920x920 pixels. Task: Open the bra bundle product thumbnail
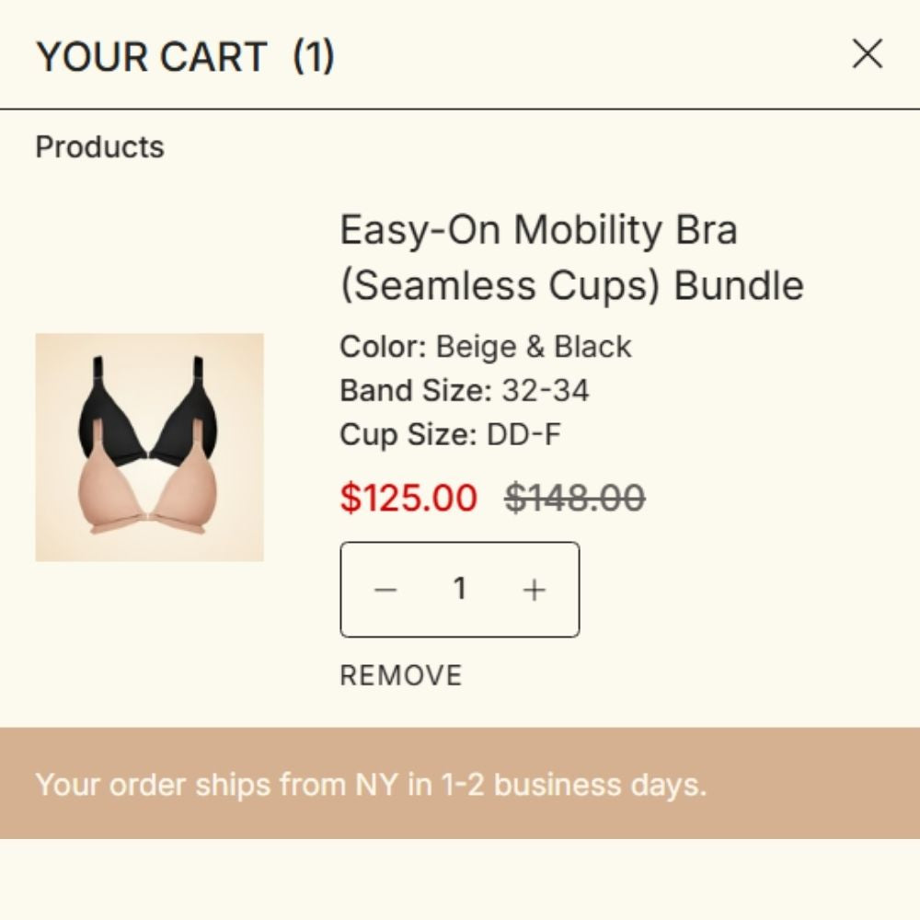[x=150, y=447]
